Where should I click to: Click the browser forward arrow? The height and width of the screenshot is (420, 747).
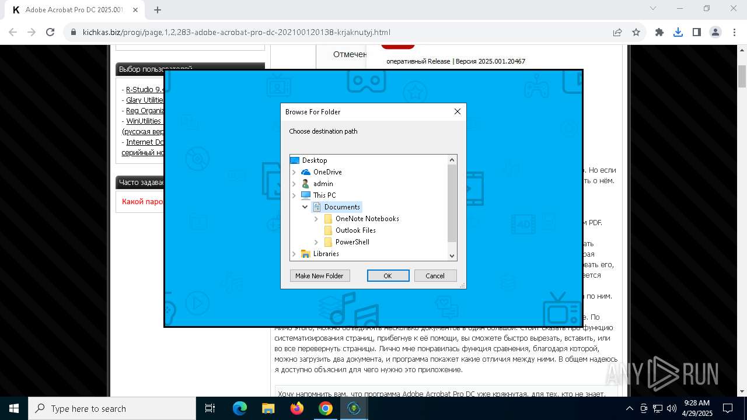coord(32,32)
